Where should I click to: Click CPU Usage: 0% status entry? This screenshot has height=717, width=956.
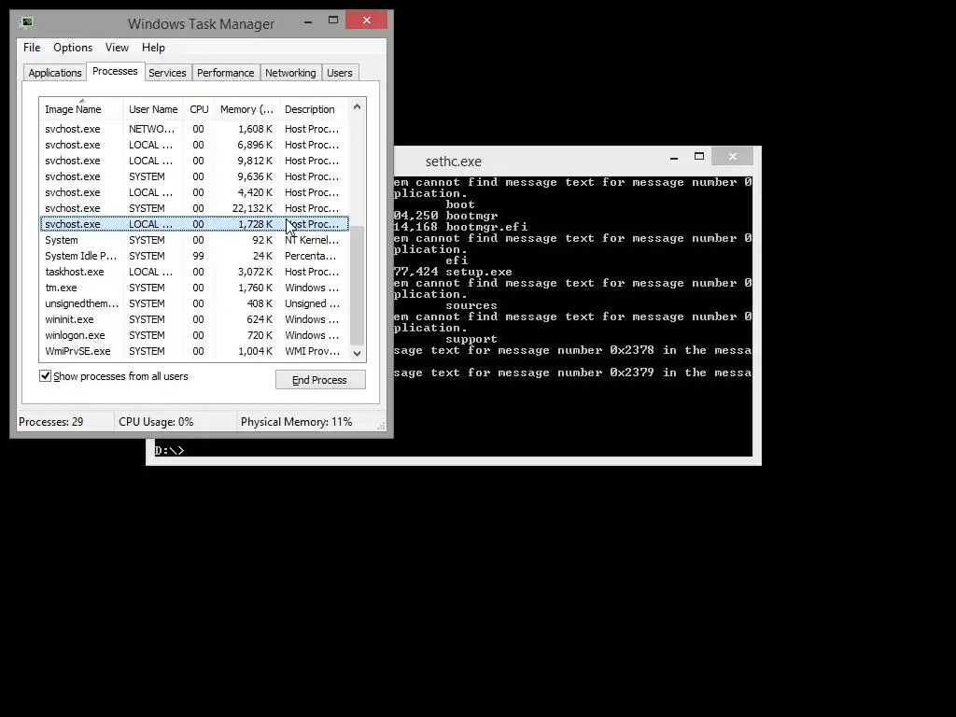156,422
